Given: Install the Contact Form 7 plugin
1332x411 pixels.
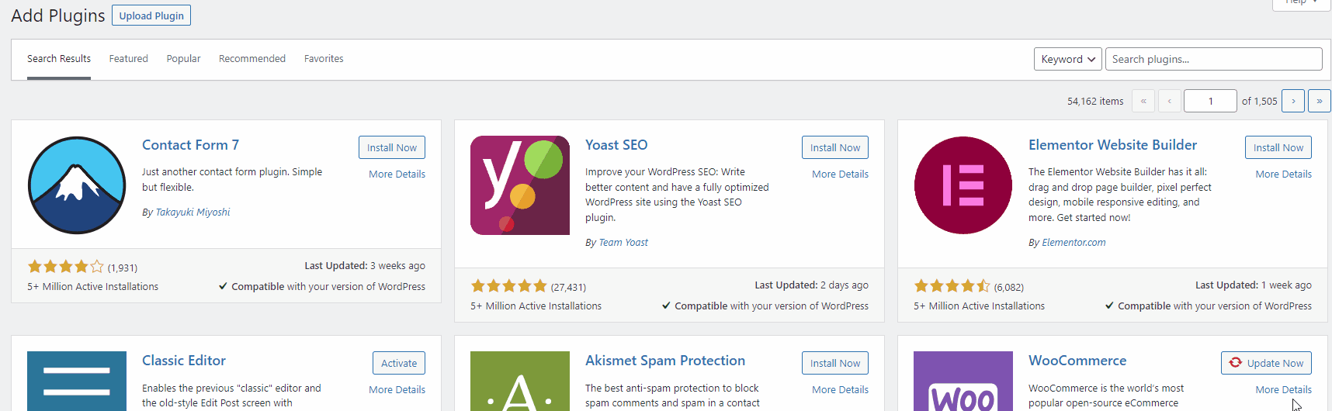Looking at the screenshot, I should (392, 147).
